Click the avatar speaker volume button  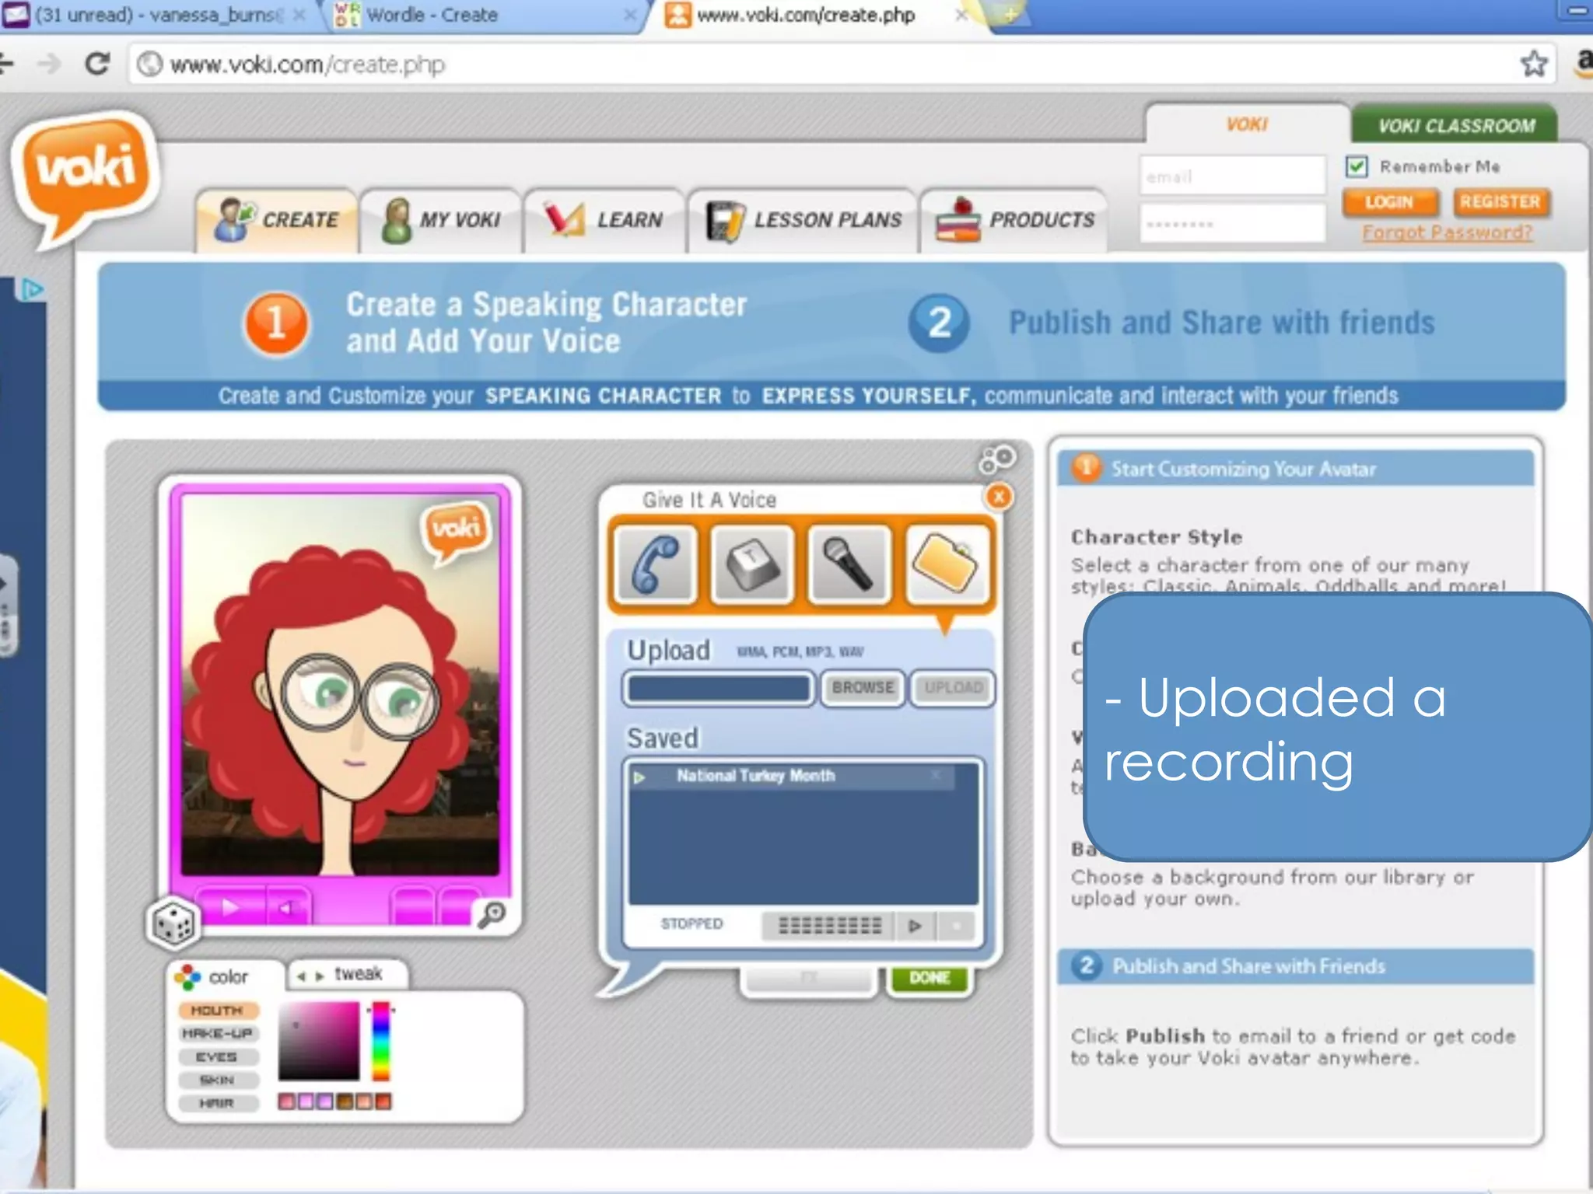(288, 906)
